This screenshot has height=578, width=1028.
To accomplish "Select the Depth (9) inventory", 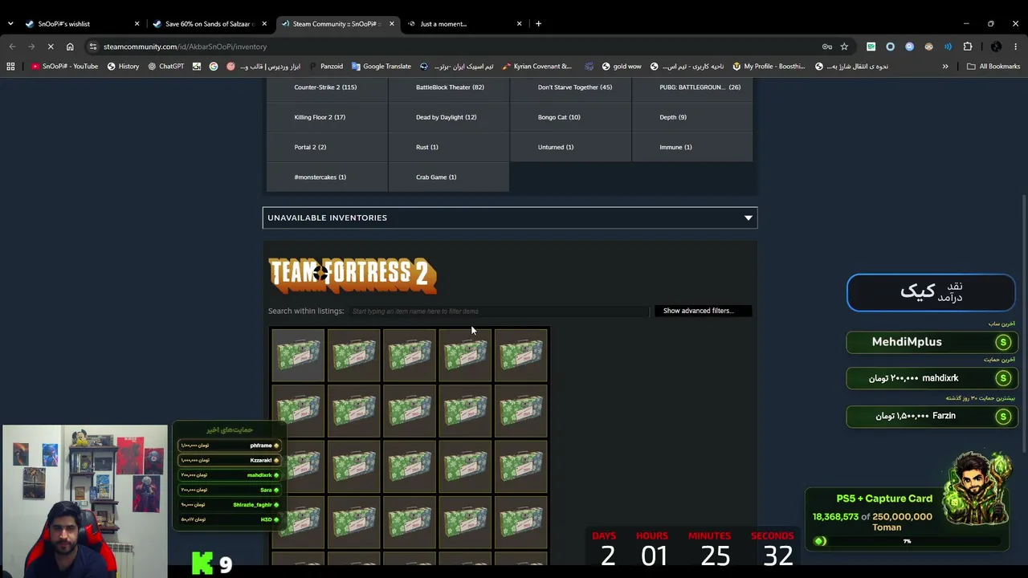I will point(692,117).
